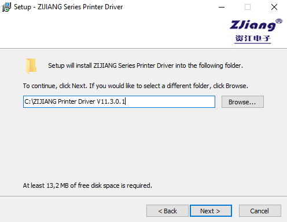
Task: Click the registered trademark symbol beside Zjiang
Action: pyautogui.click(x=279, y=21)
